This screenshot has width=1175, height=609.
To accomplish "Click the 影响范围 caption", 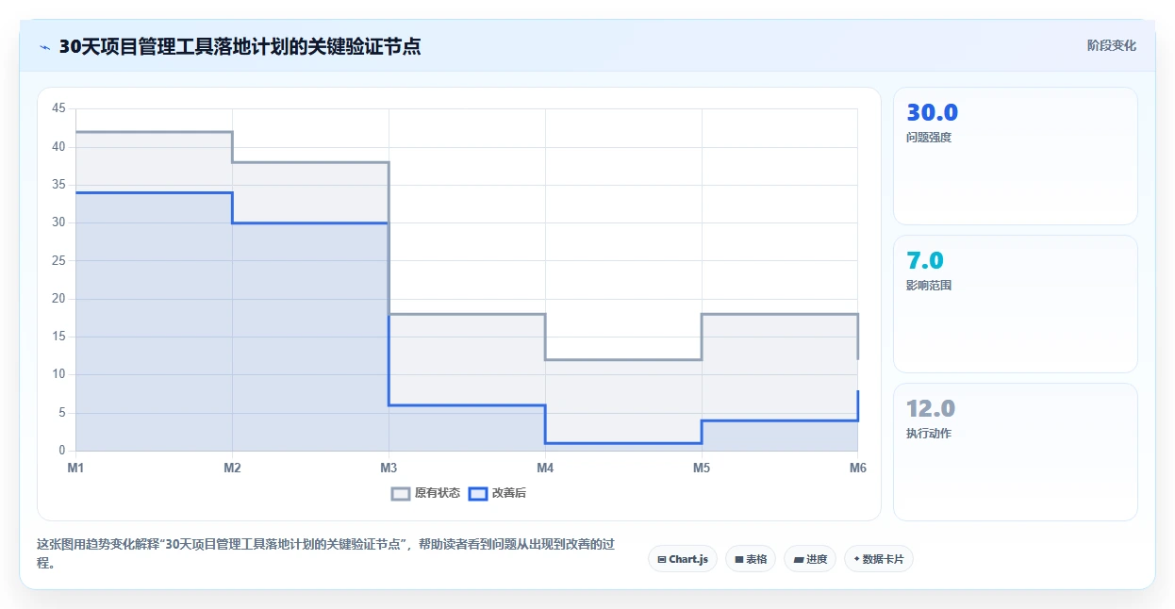I will pyautogui.click(x=929, y=286).
